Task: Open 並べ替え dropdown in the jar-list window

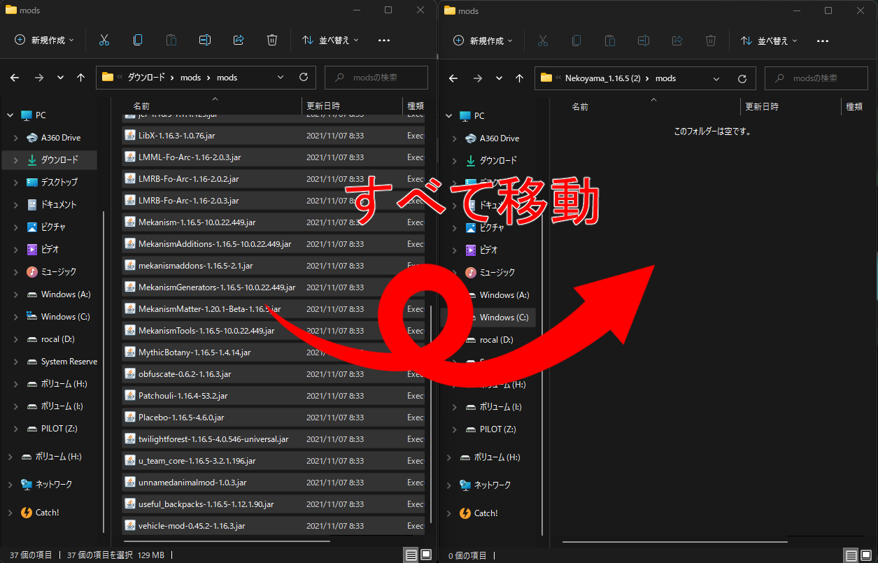Action: point(330,40)
